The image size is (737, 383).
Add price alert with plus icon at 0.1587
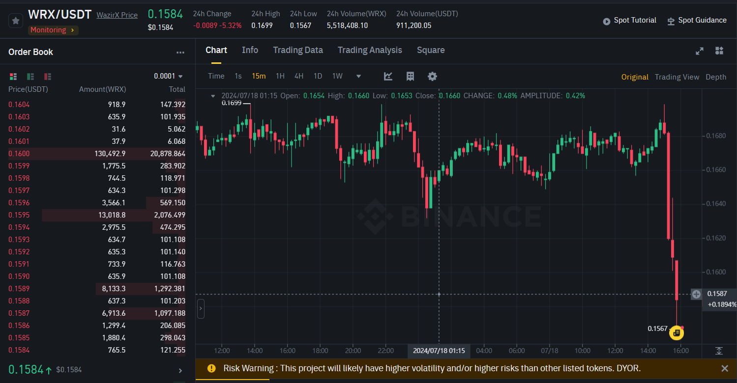696,294
